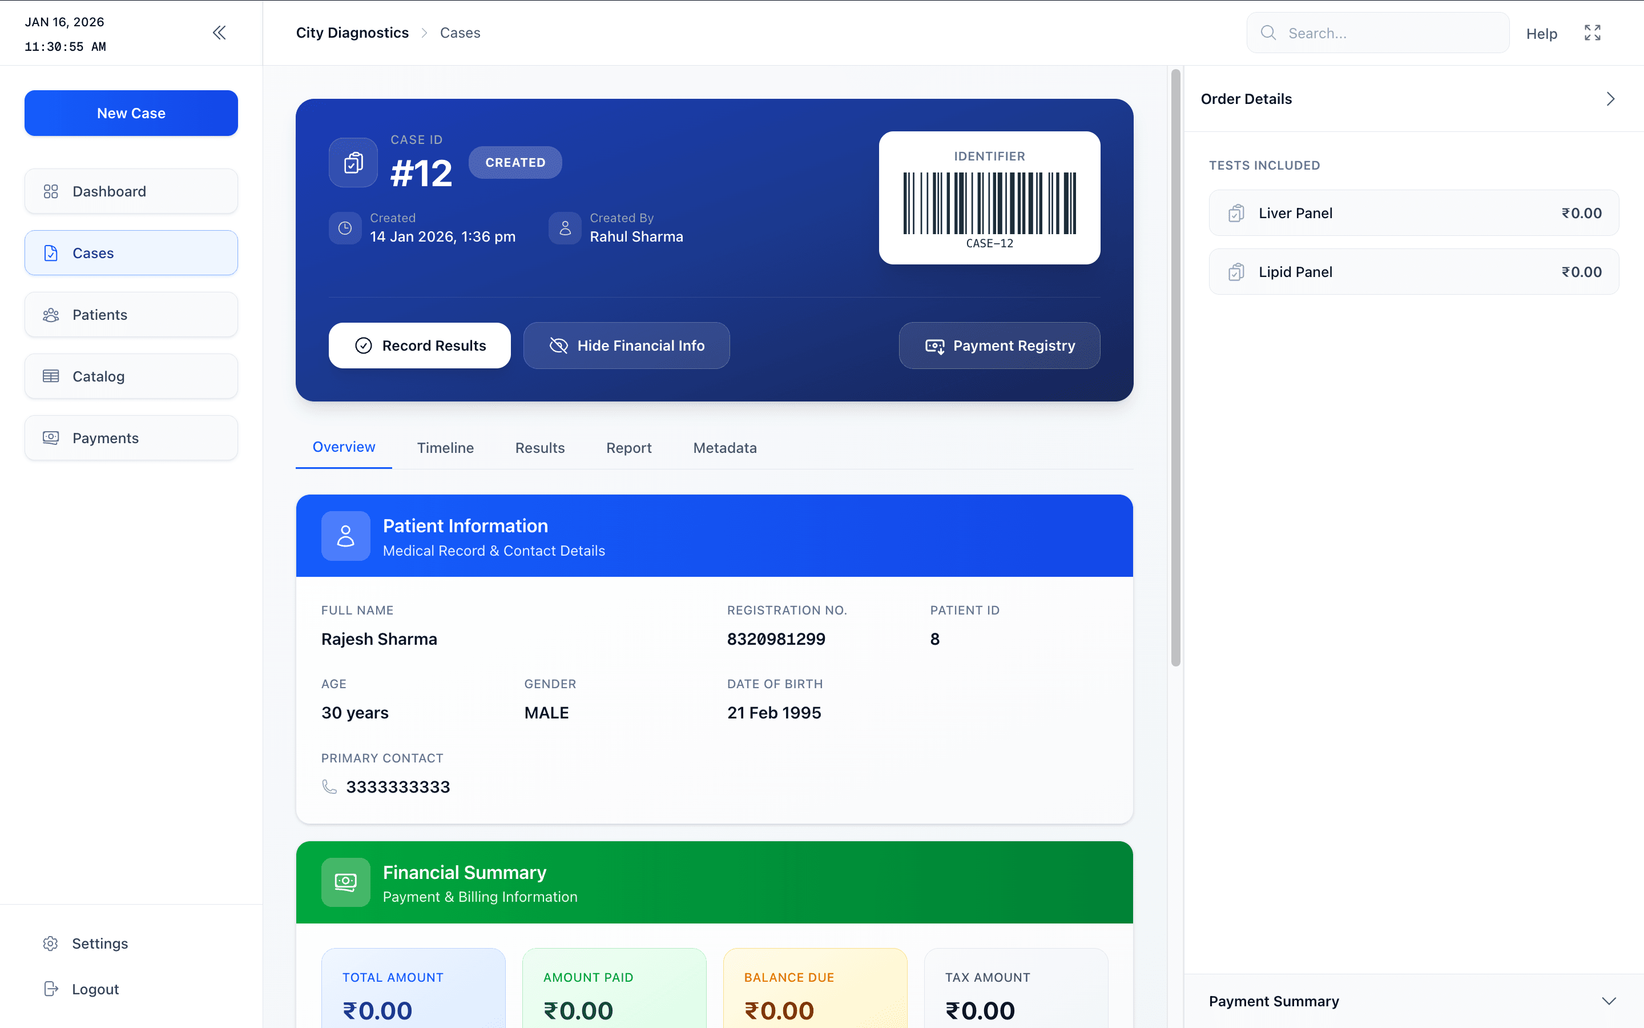Collapse the Order Details panel chevron
This screenshot has width=1644, height=1028.
[1610, 99]
